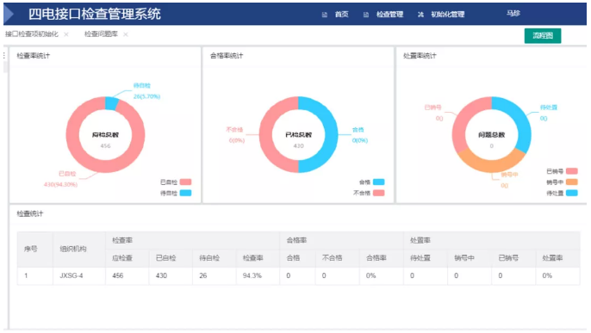Click the 初始化管理 tools icon

420,15
